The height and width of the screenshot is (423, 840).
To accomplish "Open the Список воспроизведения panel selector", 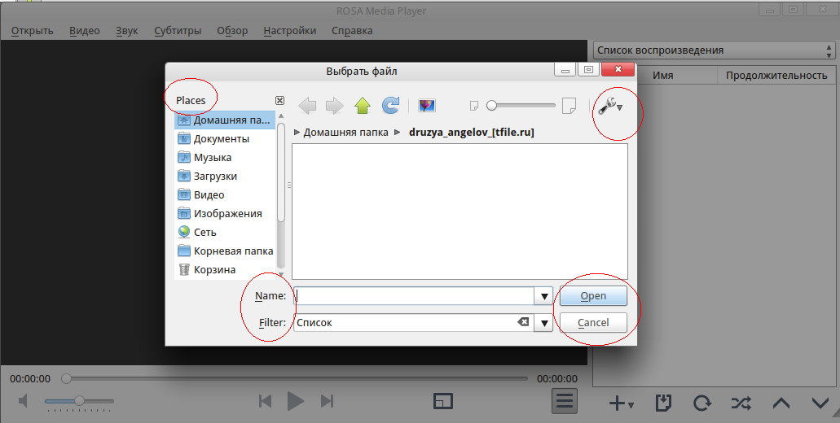I will coord(714,50).
